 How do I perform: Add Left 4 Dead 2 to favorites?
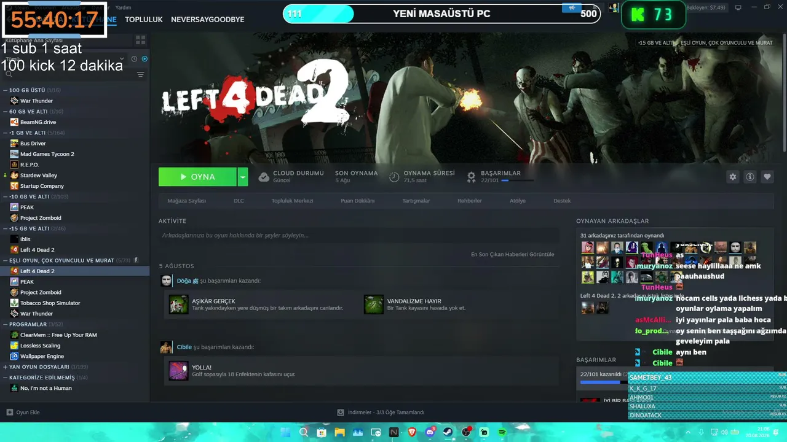pos(767,177)
